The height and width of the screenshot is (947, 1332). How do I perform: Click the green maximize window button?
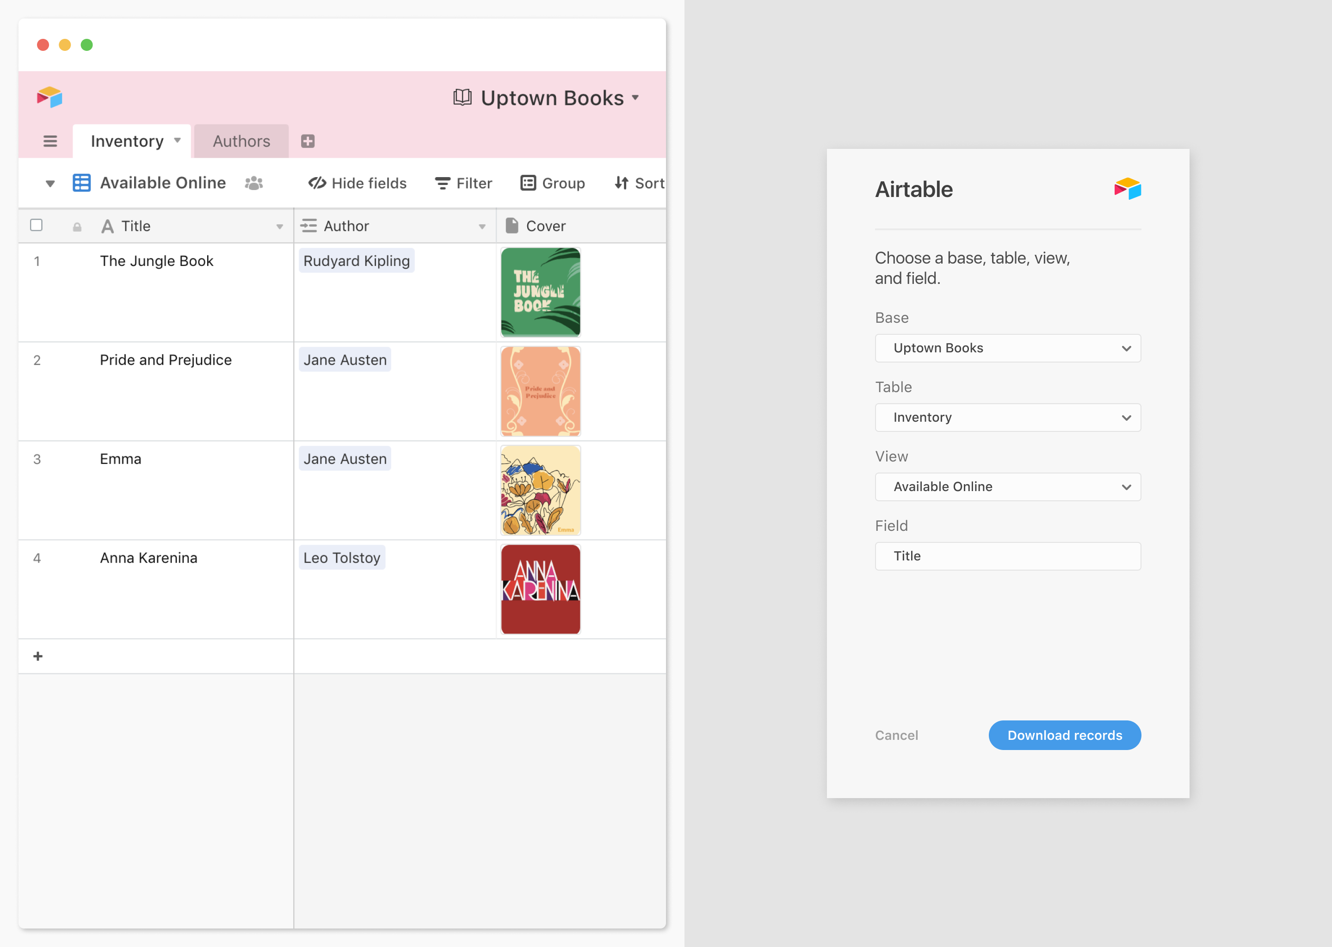[x=87, y=45]
